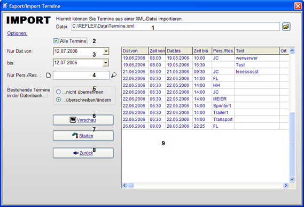Select the ...nicht übernehmen radio option

click(58, 92)
